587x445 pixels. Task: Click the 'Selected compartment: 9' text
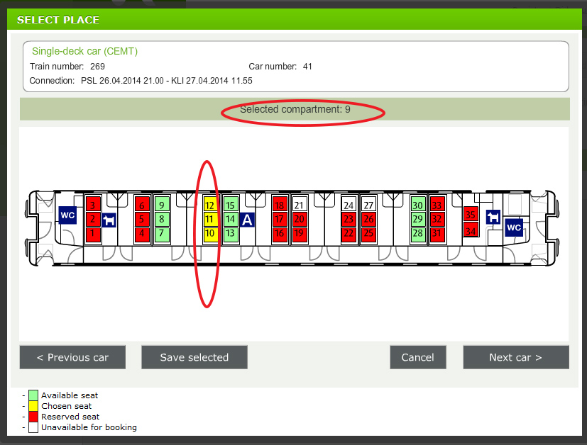(x=295, y=109)
